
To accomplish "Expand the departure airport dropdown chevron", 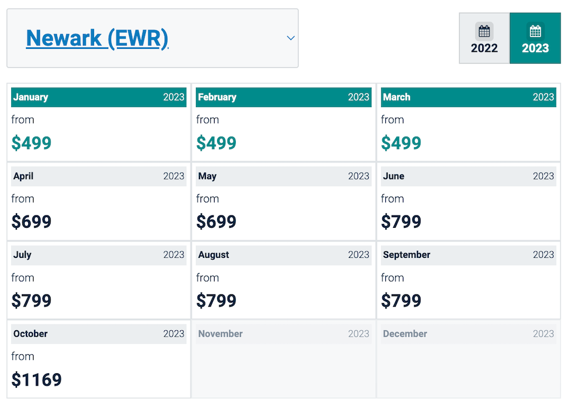I will [291, 38].
